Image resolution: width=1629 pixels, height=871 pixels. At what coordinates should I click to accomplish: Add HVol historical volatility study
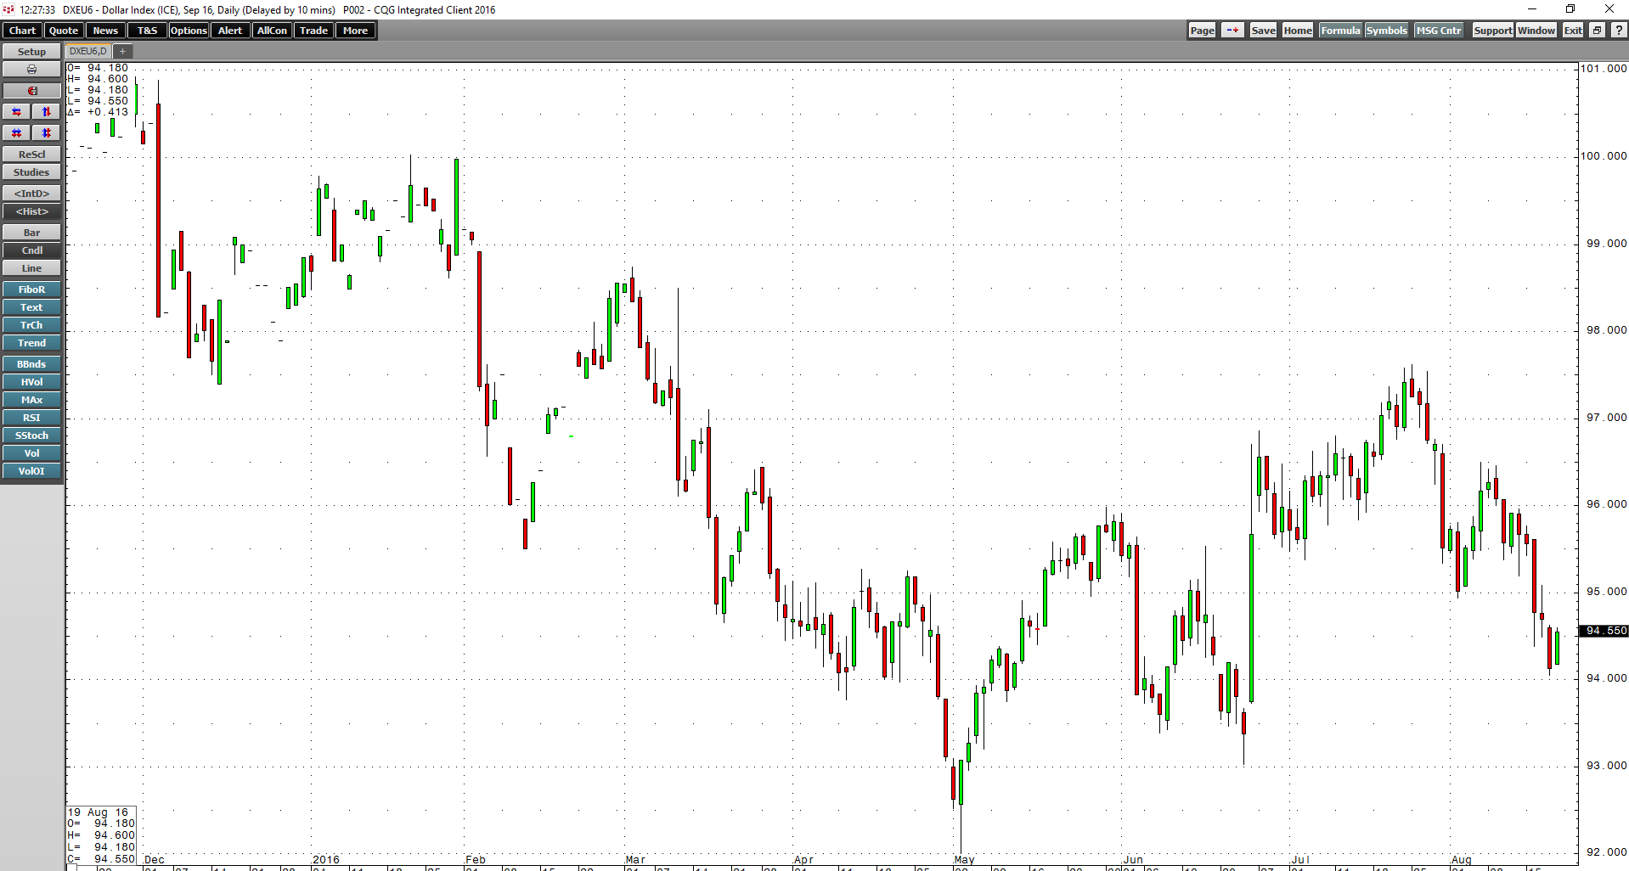[x=31, y=382]
